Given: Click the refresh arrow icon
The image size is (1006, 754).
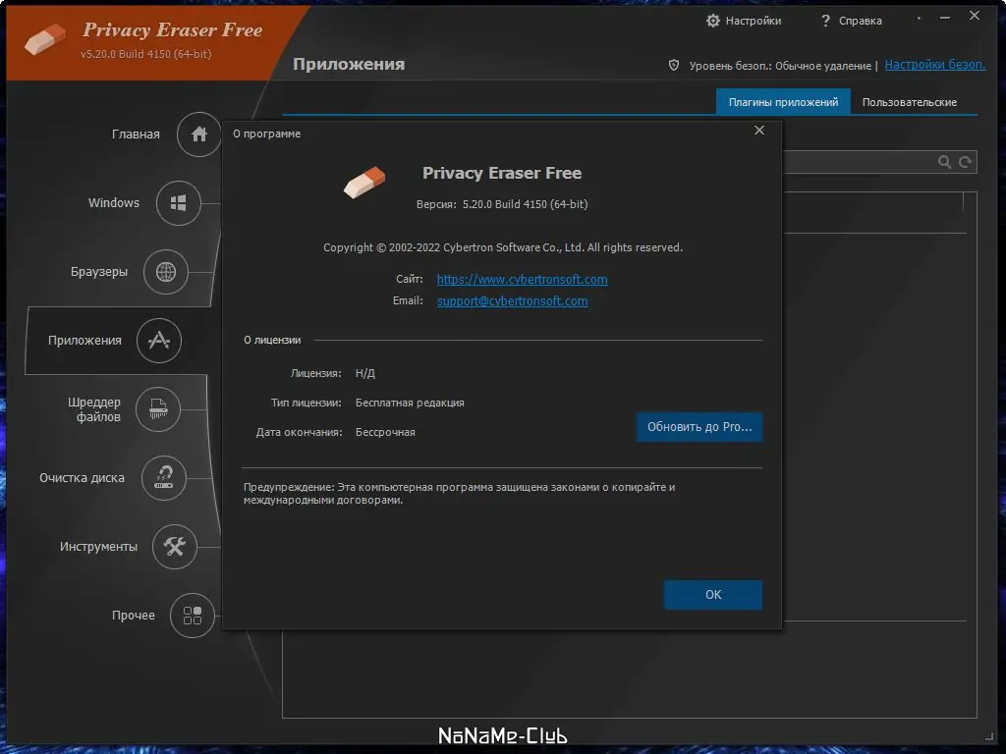Looking at the screenshot, I should tap(965, 162).
